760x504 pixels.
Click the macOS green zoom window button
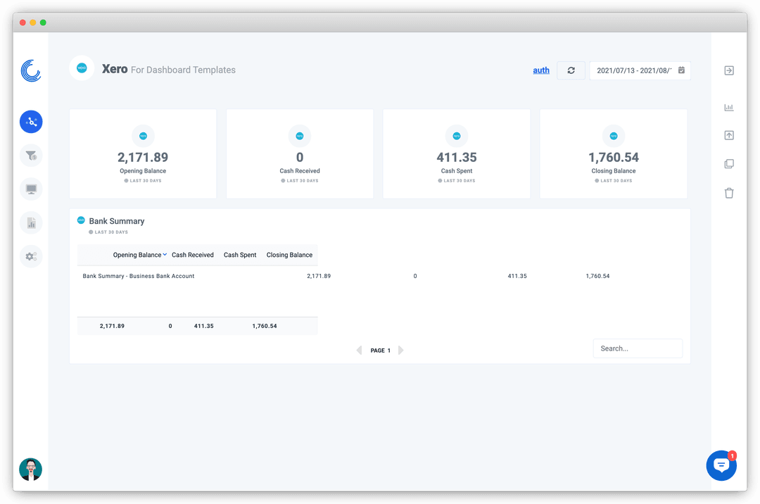click(43, 23)
